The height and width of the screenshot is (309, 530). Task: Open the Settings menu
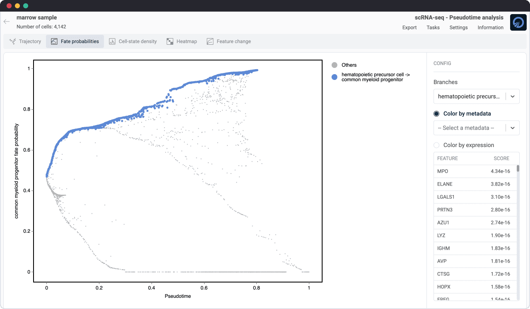pyautogui.click(x=458, y=28)
